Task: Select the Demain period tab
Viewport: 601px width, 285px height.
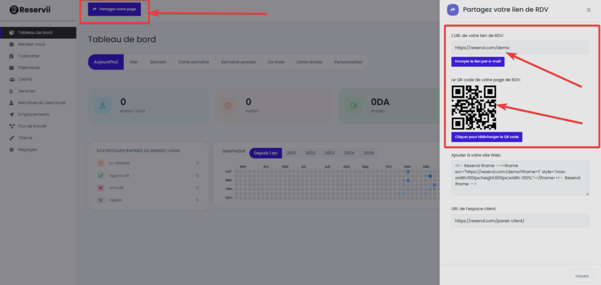Action: tap(158, 62)
